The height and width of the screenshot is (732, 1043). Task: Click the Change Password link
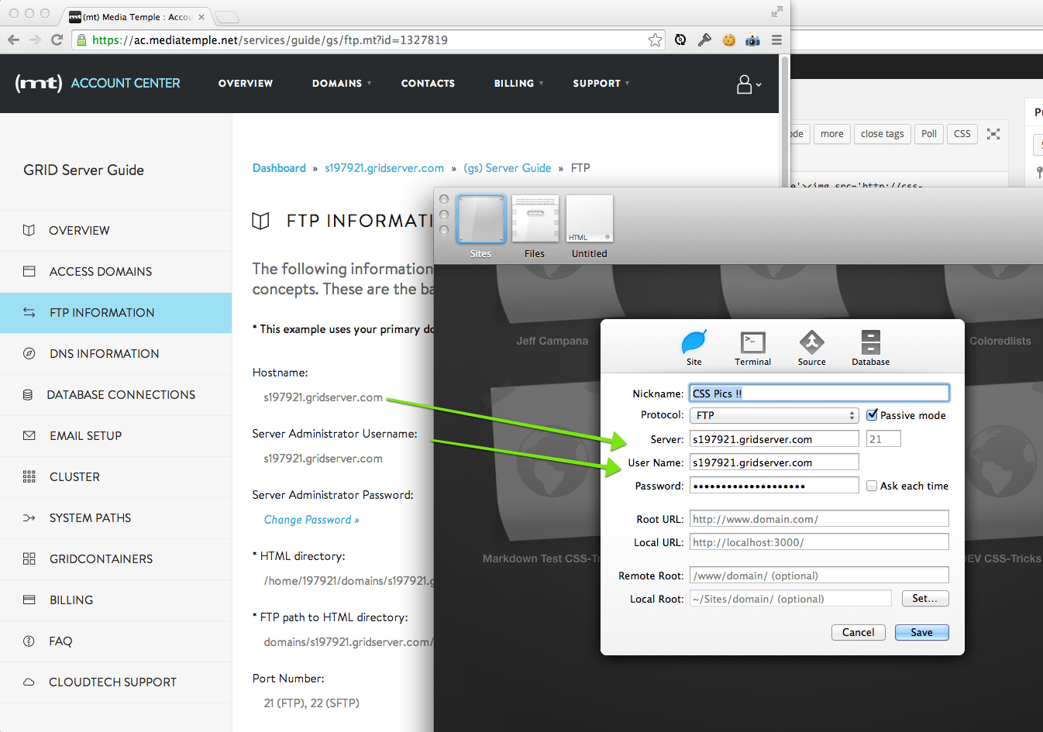[312, 520]
